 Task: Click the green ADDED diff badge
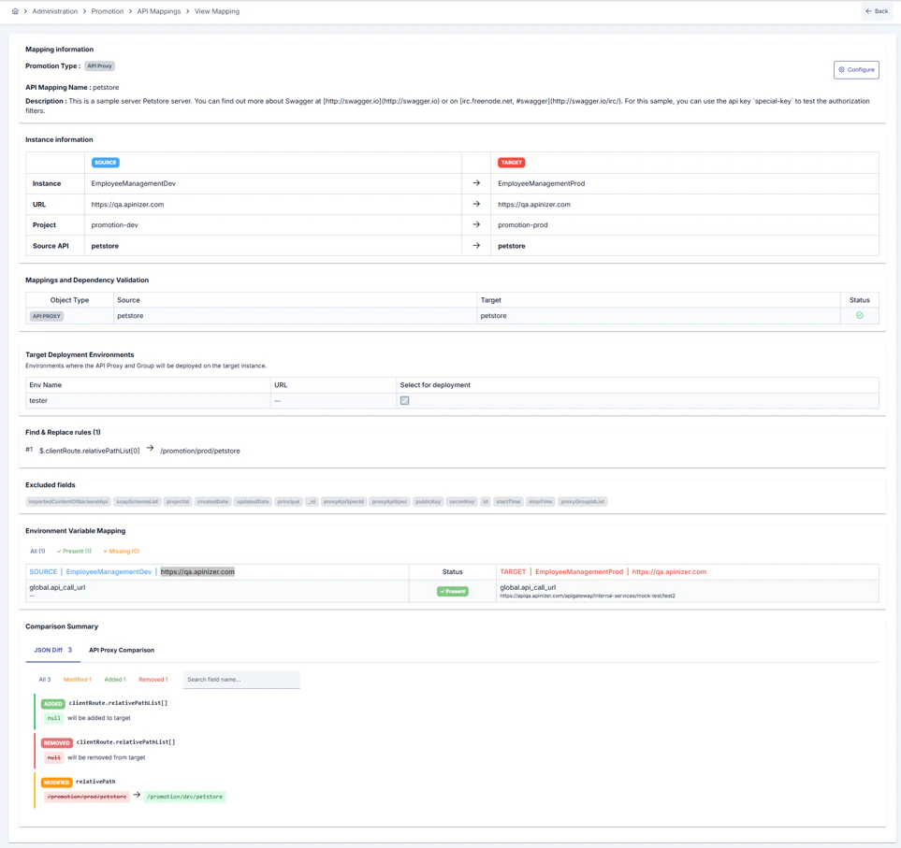tap(53, 703)
